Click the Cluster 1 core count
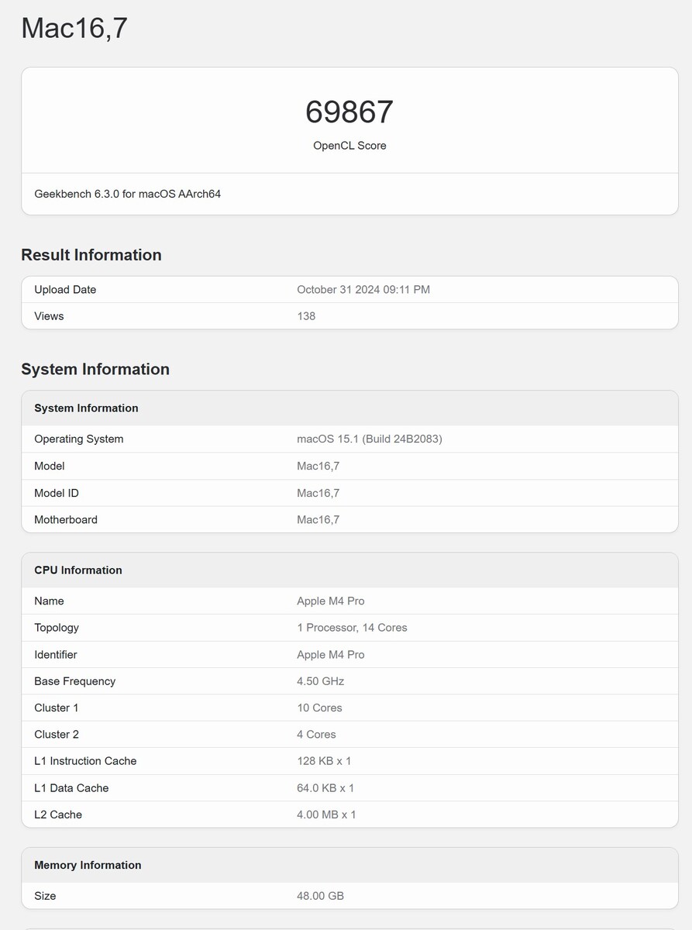Image resolution: width=692 pixels, height=930 pixels. click(x=319, y=708)
